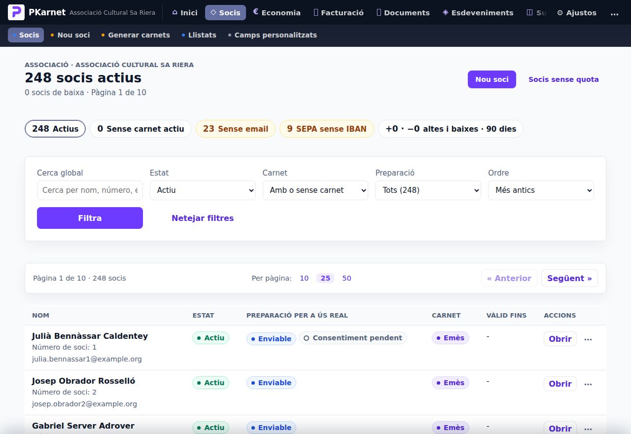The image size is (631, 434).
Task: Click josep.obrador2@example.org email
Action: [84, 404]
